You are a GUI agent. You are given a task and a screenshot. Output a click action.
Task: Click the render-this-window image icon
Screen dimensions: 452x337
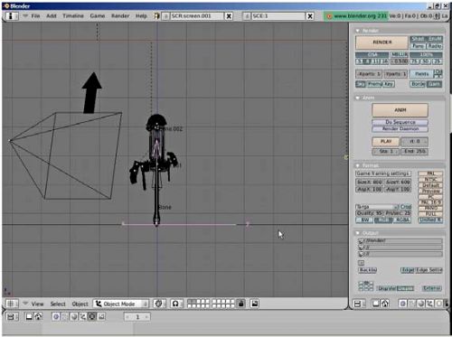coord(255,304)
